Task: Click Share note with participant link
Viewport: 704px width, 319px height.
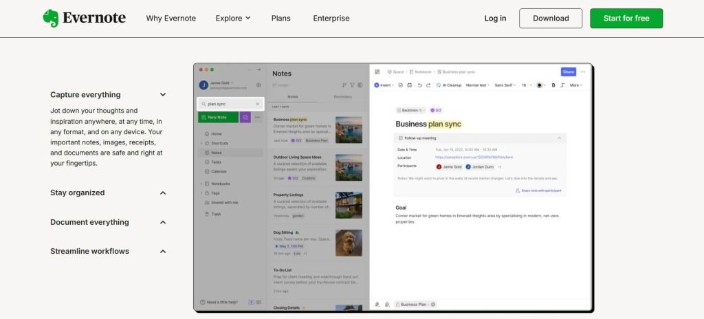Action: coord(538,190)
